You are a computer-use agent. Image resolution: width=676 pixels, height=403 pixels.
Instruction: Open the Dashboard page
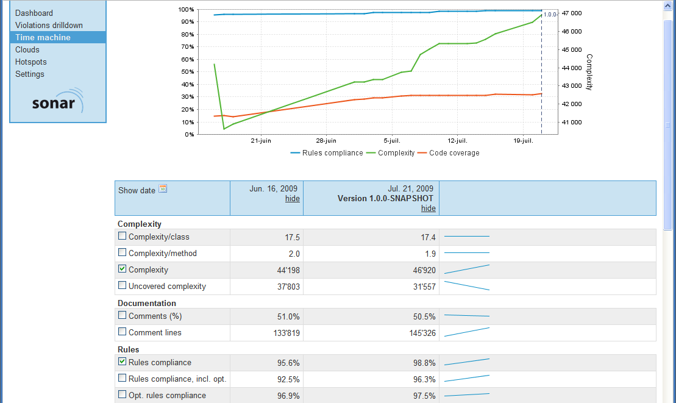tap(34, 13)
